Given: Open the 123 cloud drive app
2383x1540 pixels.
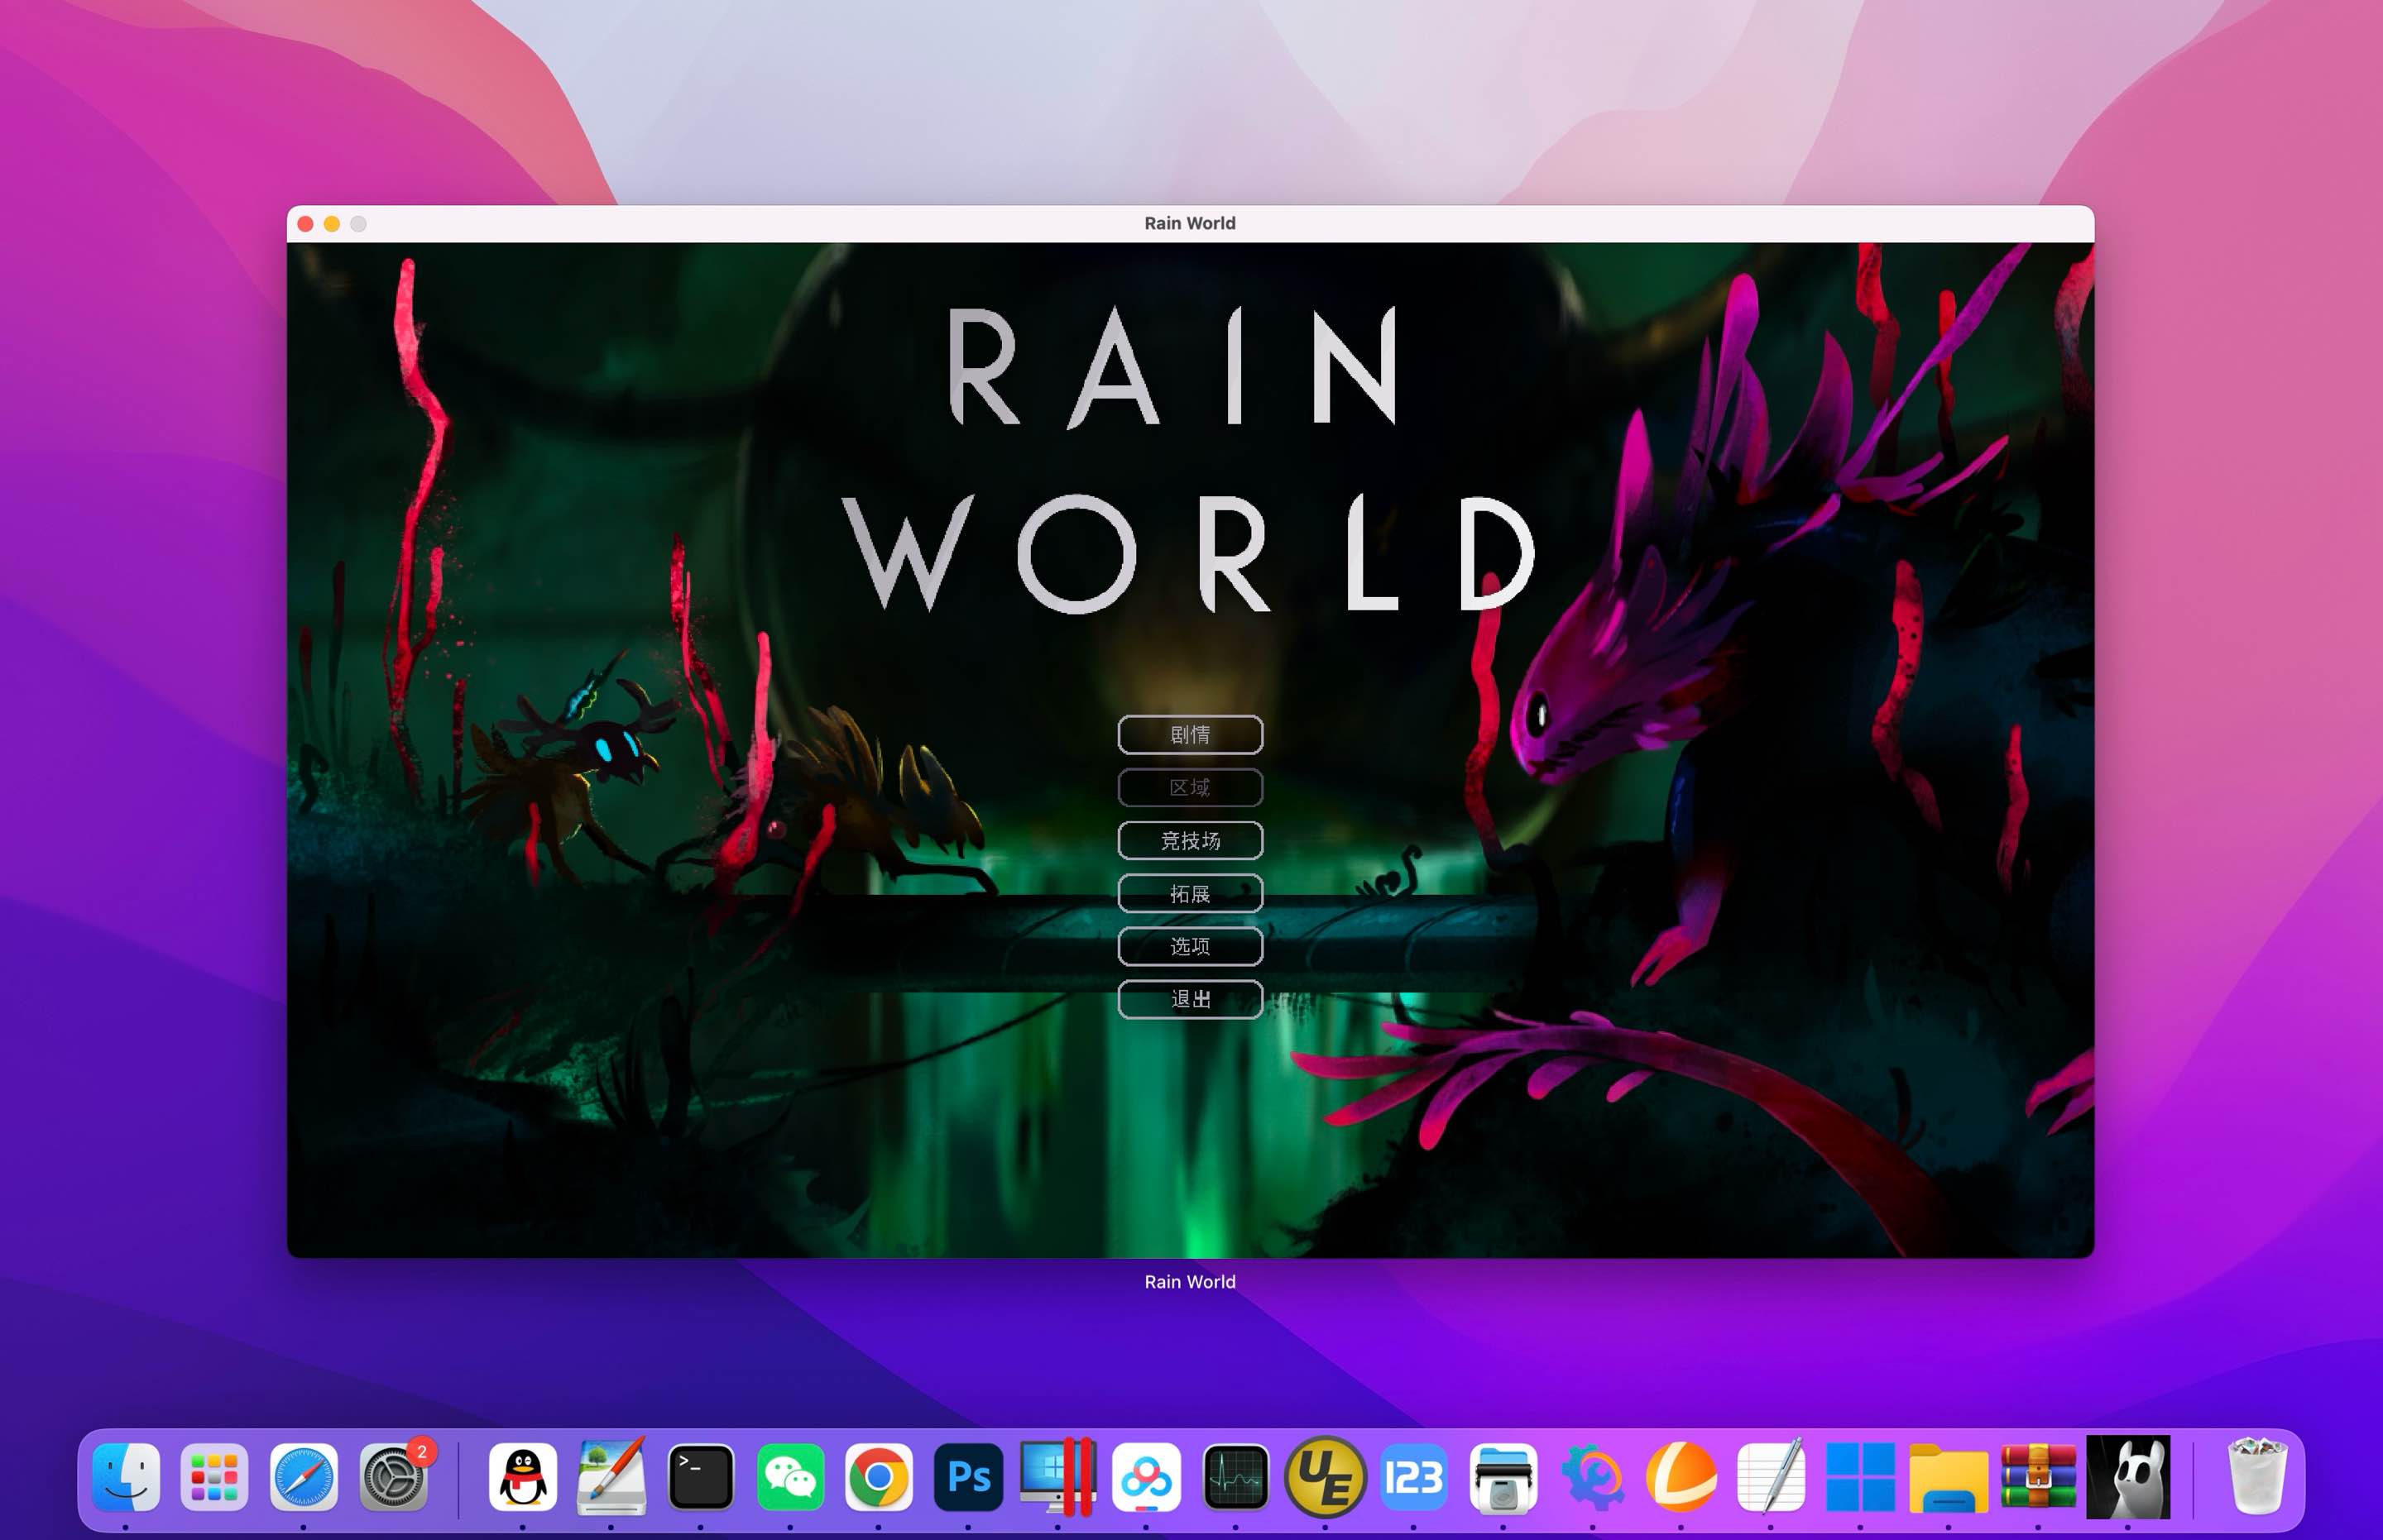Looking at the screenshot, I should (1413, 1477).
